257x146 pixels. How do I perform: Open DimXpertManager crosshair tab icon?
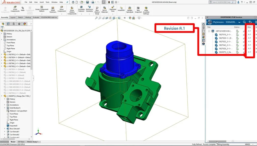19,24
